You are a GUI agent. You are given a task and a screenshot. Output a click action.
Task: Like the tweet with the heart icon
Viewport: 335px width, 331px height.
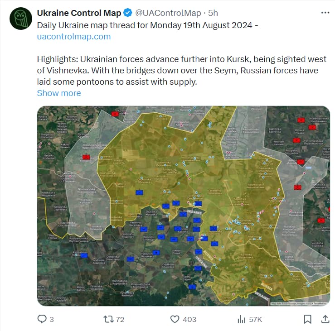coord(175,319)
